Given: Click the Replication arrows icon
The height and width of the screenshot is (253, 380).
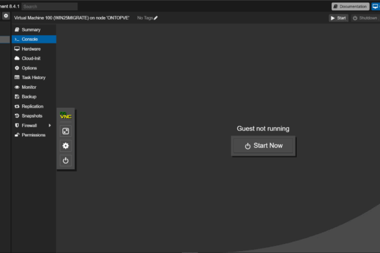Looking at the screenshot, I should pos(17,106).
